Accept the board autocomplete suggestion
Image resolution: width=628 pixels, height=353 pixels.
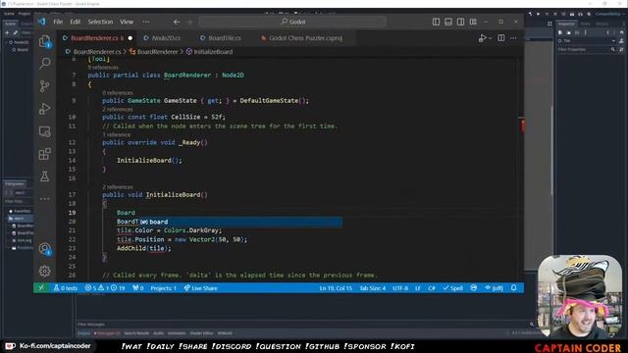(x=240, y=222)
